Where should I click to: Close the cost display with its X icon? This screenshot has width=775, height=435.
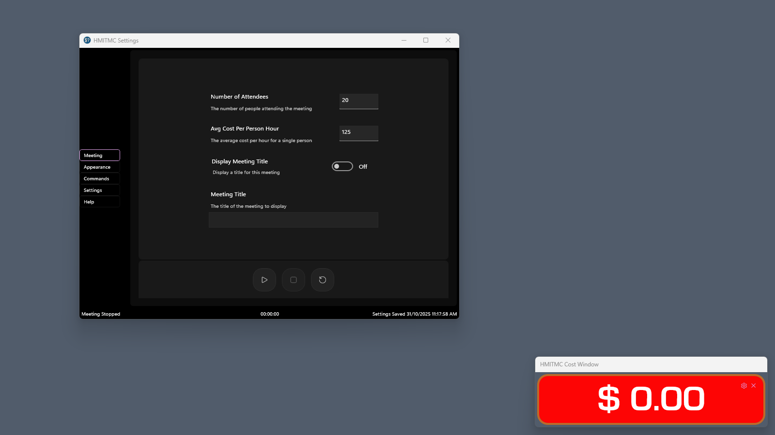754,385
